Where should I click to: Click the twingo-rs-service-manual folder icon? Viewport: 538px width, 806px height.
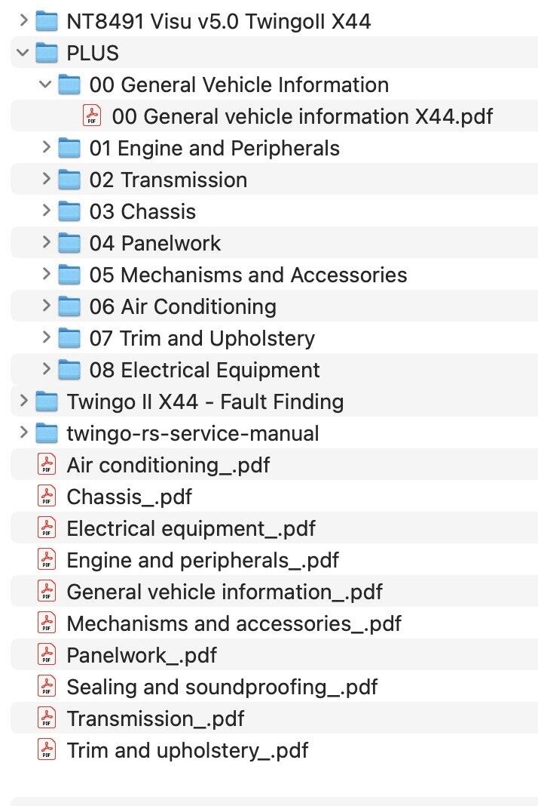[47, 433]
